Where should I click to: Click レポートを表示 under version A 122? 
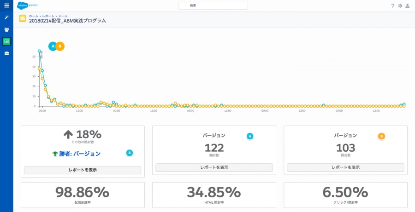214,167
